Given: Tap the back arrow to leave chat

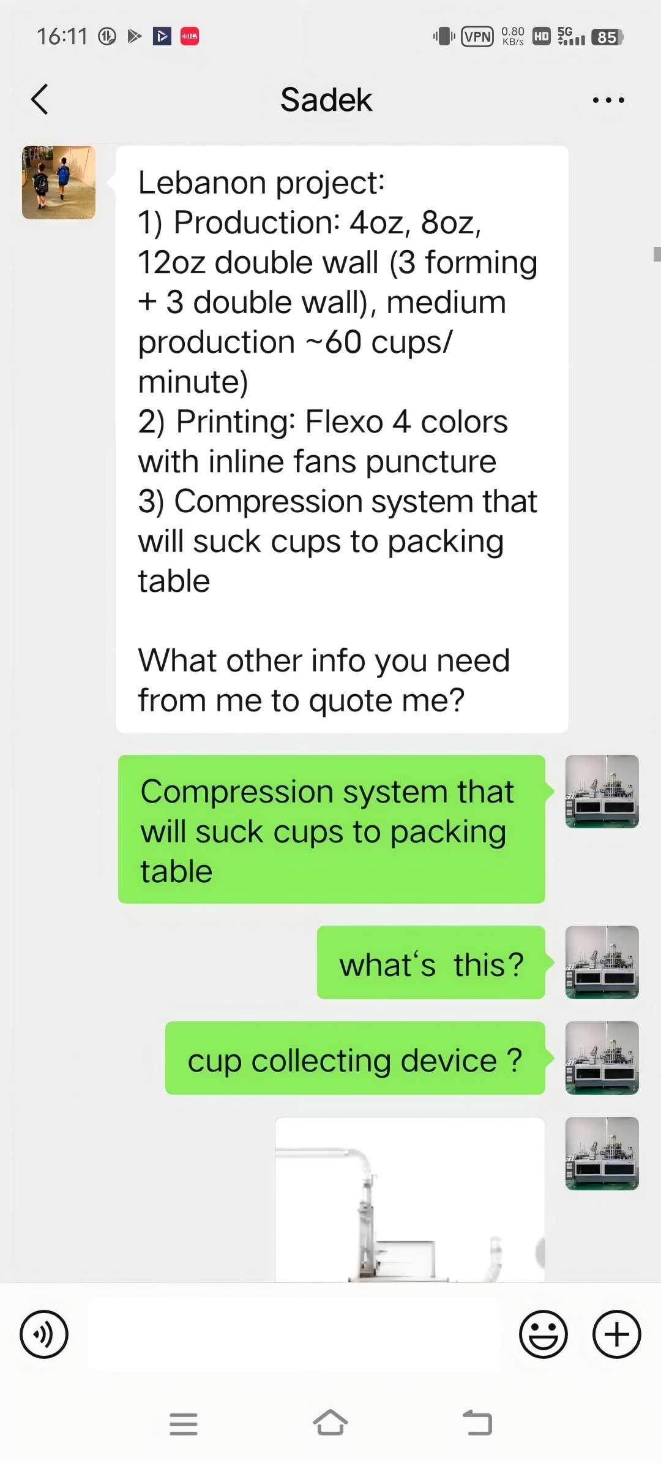Looking at the screenshot, I should 40,99.
